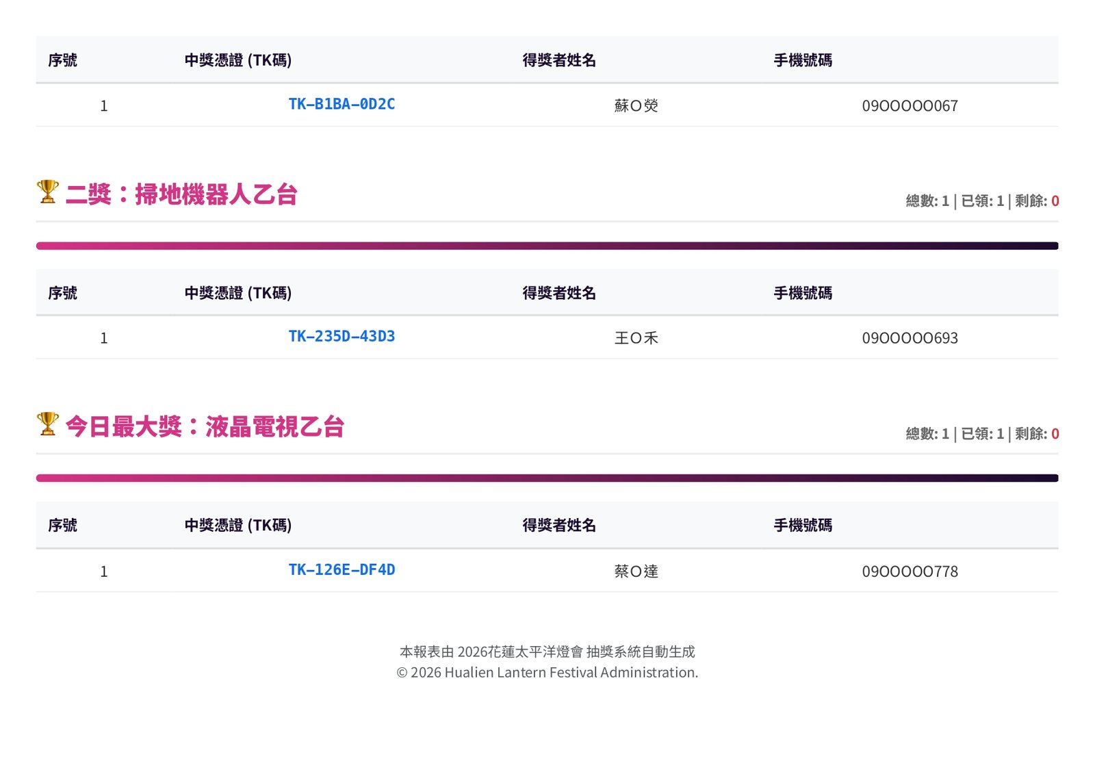Select the 今日最大獎：液晶電視乙台 heading
The height and width of the screenshot is (774, 1095).
[x=205, y=427]
